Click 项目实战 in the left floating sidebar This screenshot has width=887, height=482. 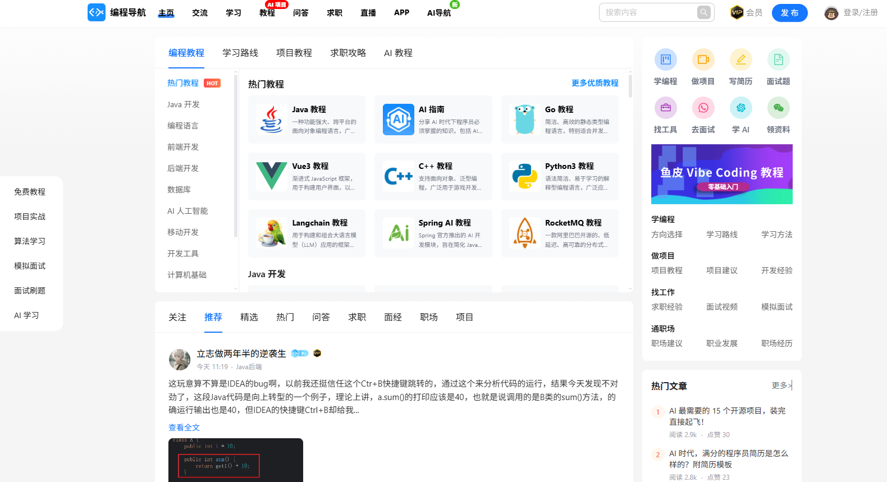pyautogui.click(x=30, y=217)
